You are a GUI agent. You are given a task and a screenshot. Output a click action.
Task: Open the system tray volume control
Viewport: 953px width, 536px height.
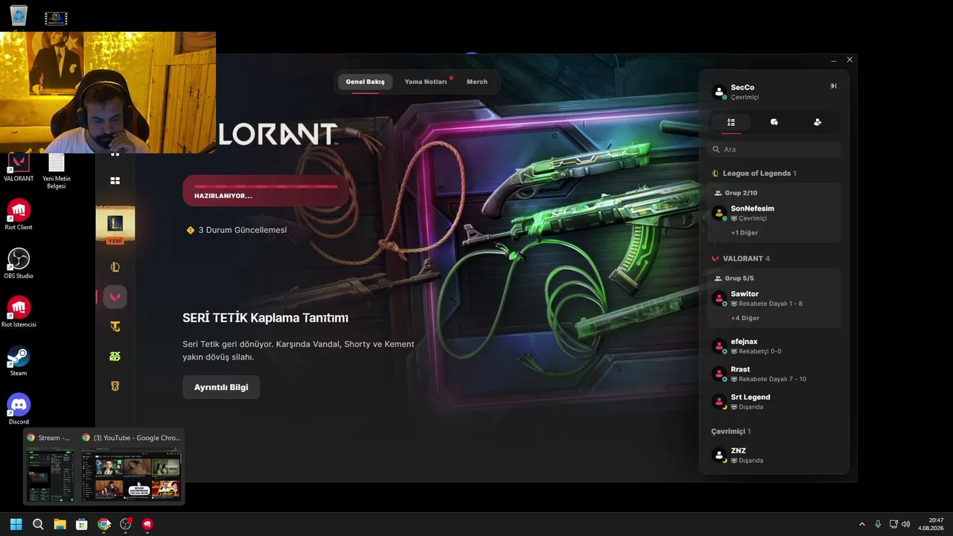click(x=906, y=524)
